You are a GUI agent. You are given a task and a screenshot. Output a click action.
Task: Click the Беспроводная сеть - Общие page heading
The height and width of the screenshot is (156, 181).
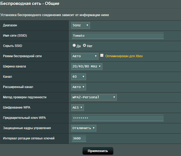(29, 4)
